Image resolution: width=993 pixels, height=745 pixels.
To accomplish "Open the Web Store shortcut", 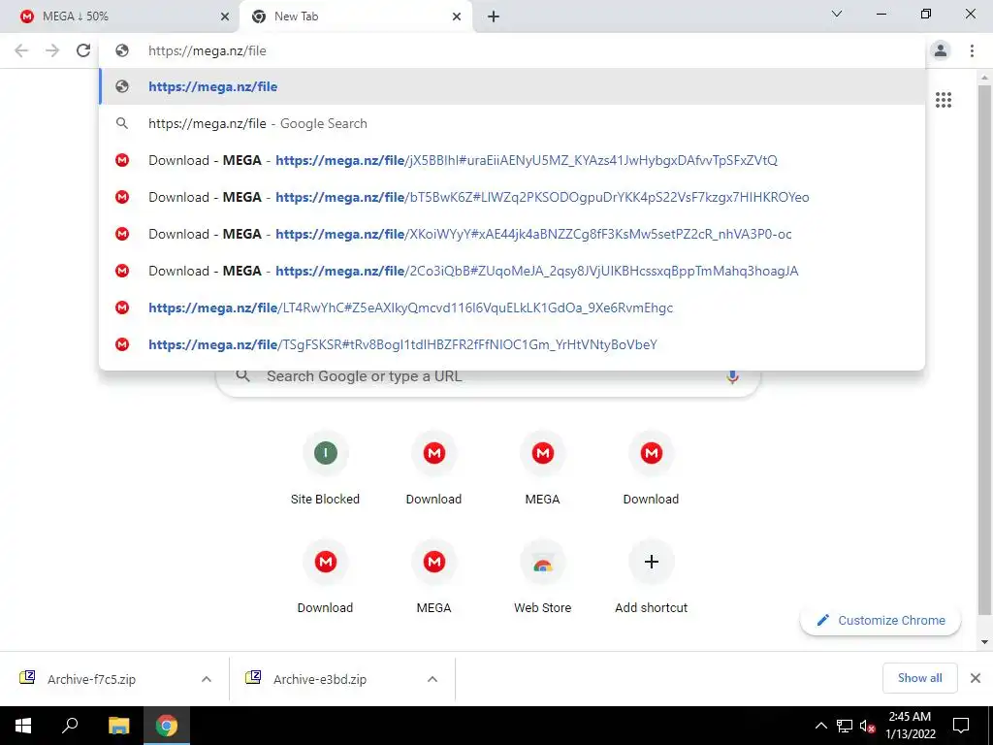I will 543,576.
